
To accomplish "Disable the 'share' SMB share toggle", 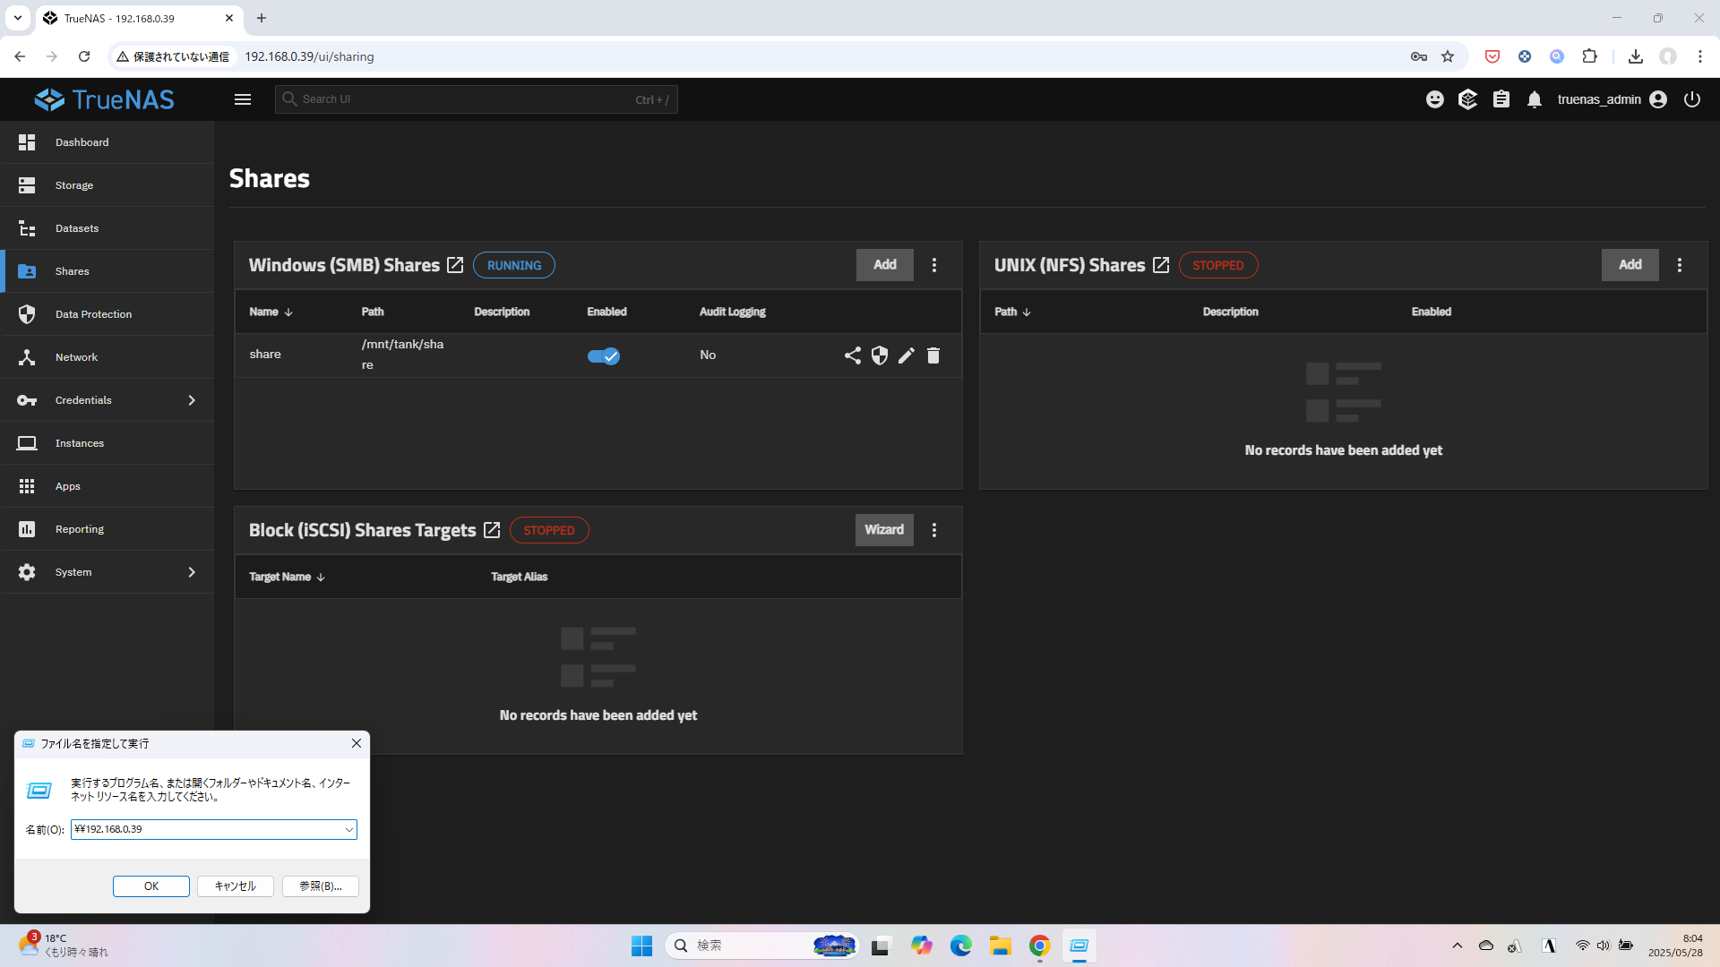I will [604, 356].
